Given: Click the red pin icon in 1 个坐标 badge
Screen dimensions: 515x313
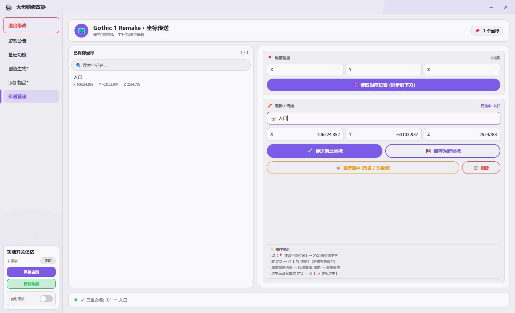Looking at the screenshot, I should [477, 31].
